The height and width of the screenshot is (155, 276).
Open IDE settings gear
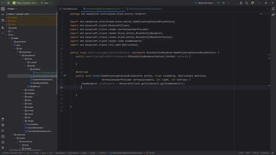click(x=252, y=3)
